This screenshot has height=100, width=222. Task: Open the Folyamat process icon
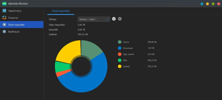click(x=4, y=18)
